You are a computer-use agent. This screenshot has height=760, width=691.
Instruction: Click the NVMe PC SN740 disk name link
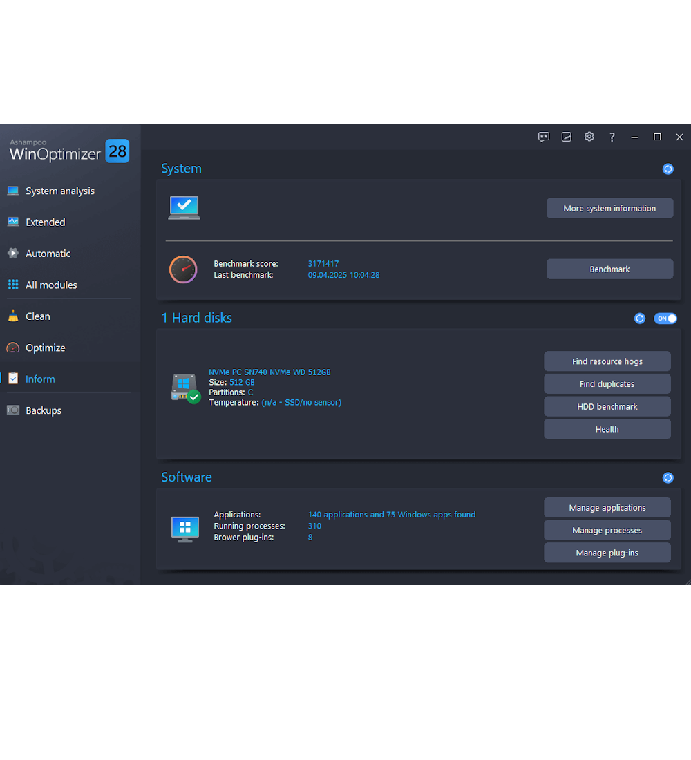(x=269, y=372)
